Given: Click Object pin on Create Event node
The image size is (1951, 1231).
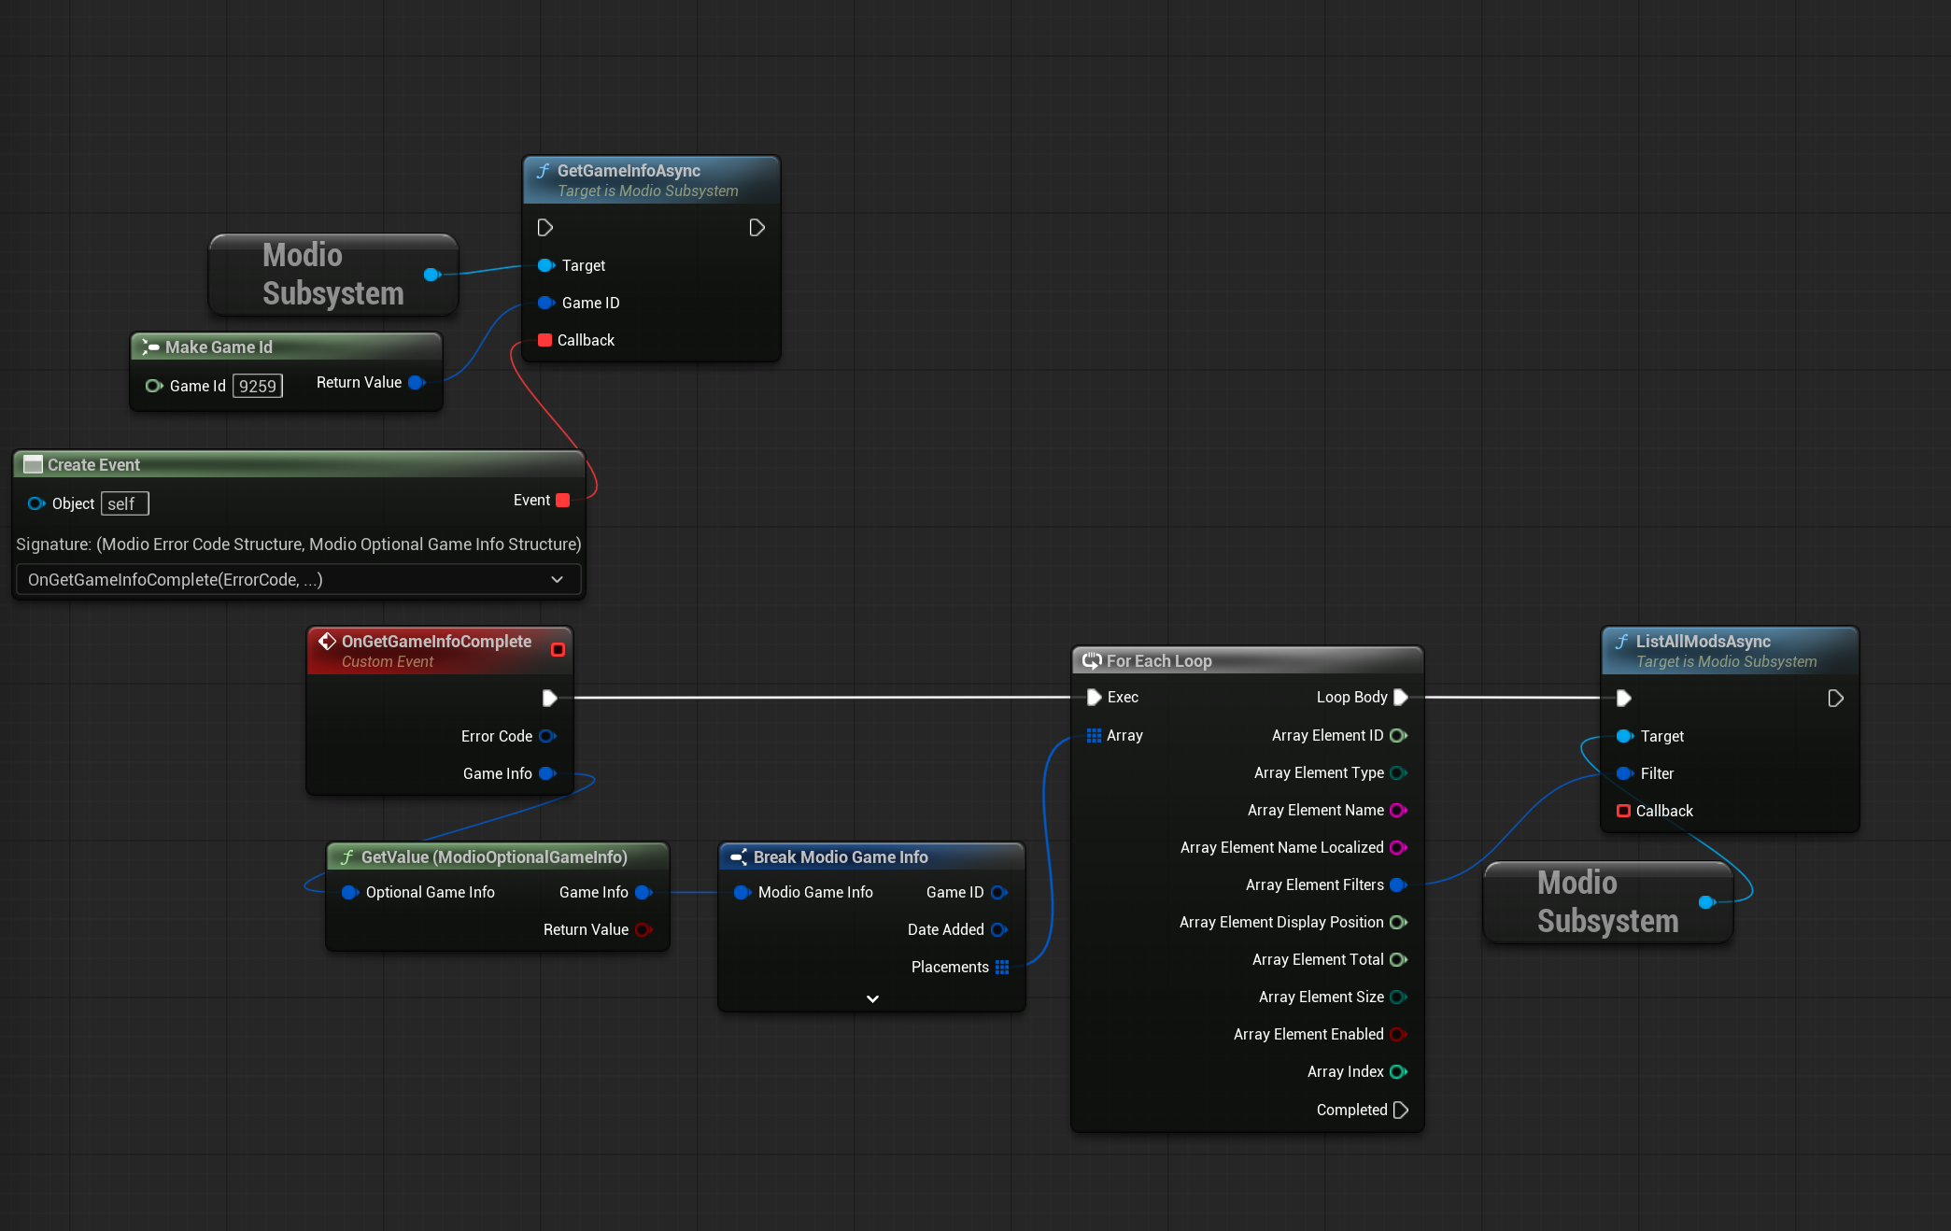Looking at the screenshot, I should tap(36, 503).
